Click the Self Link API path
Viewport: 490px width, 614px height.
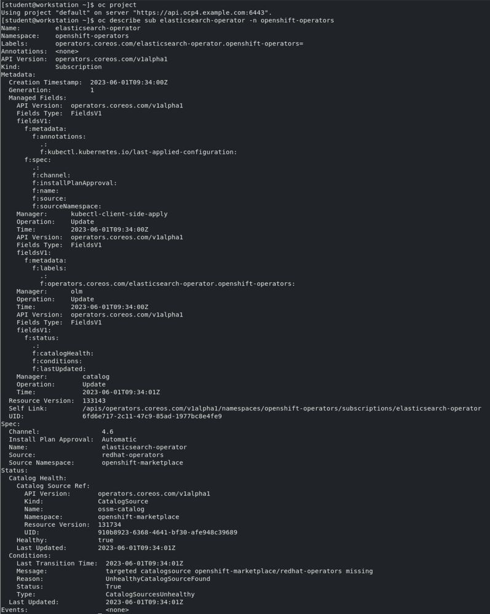pos(282,408)
